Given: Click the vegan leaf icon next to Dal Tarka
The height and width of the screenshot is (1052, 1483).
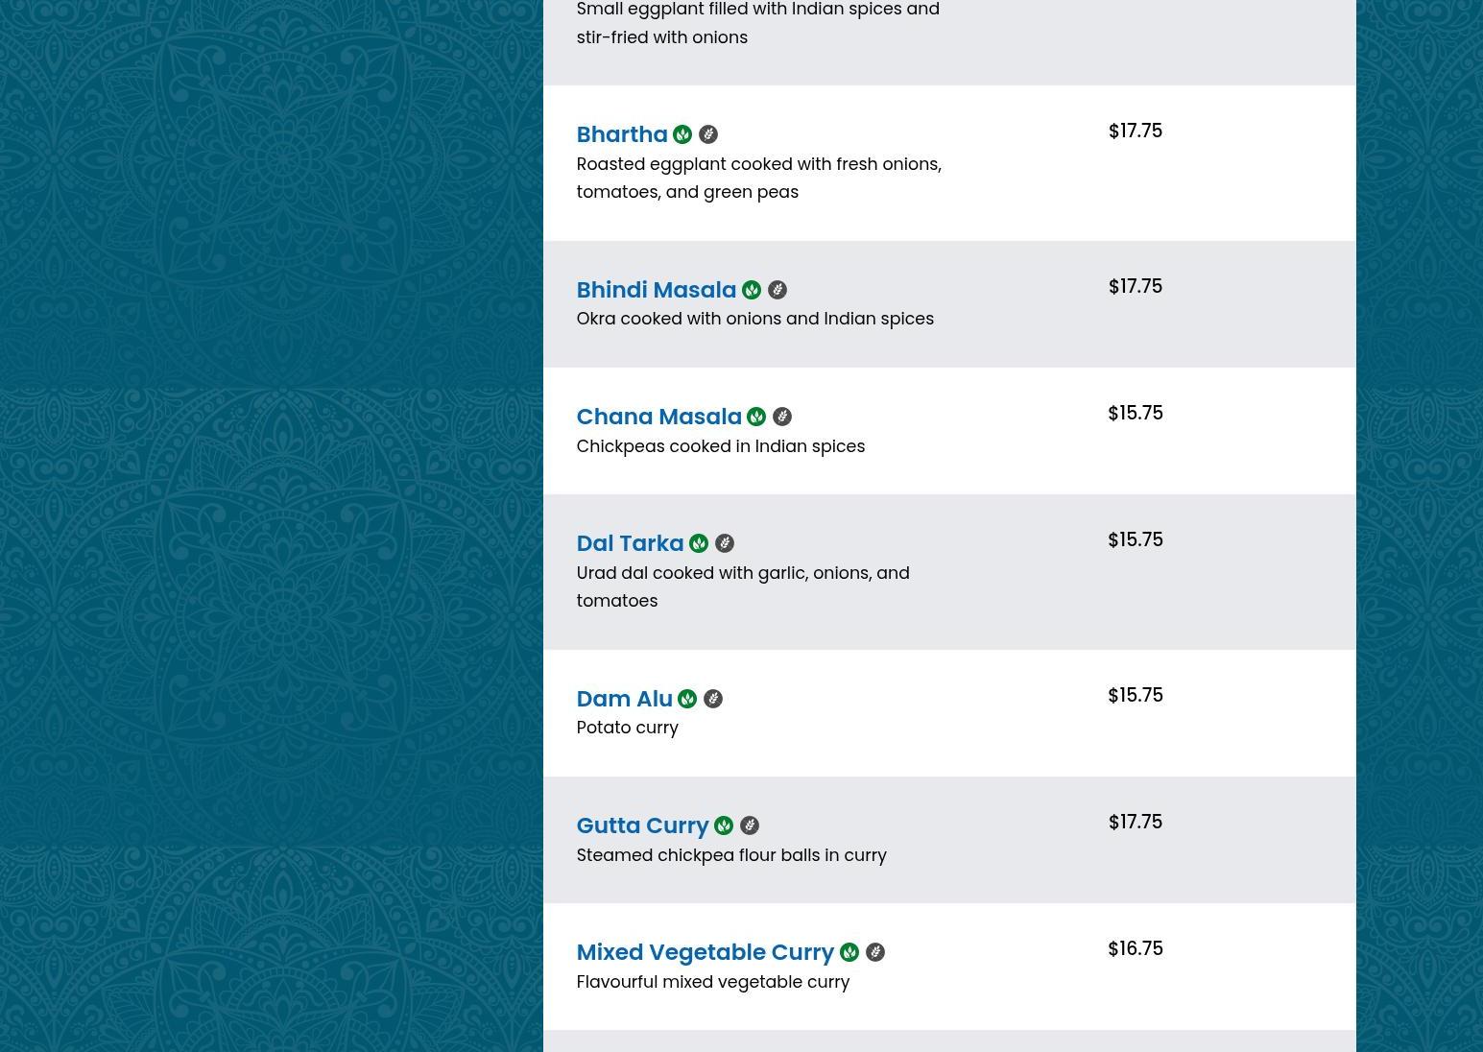Looking at the screenshot, I should (x=699, y=543).
